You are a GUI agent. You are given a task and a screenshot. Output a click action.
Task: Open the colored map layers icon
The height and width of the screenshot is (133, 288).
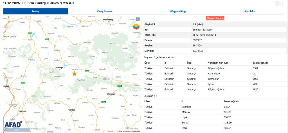click(x=136, y=27)
